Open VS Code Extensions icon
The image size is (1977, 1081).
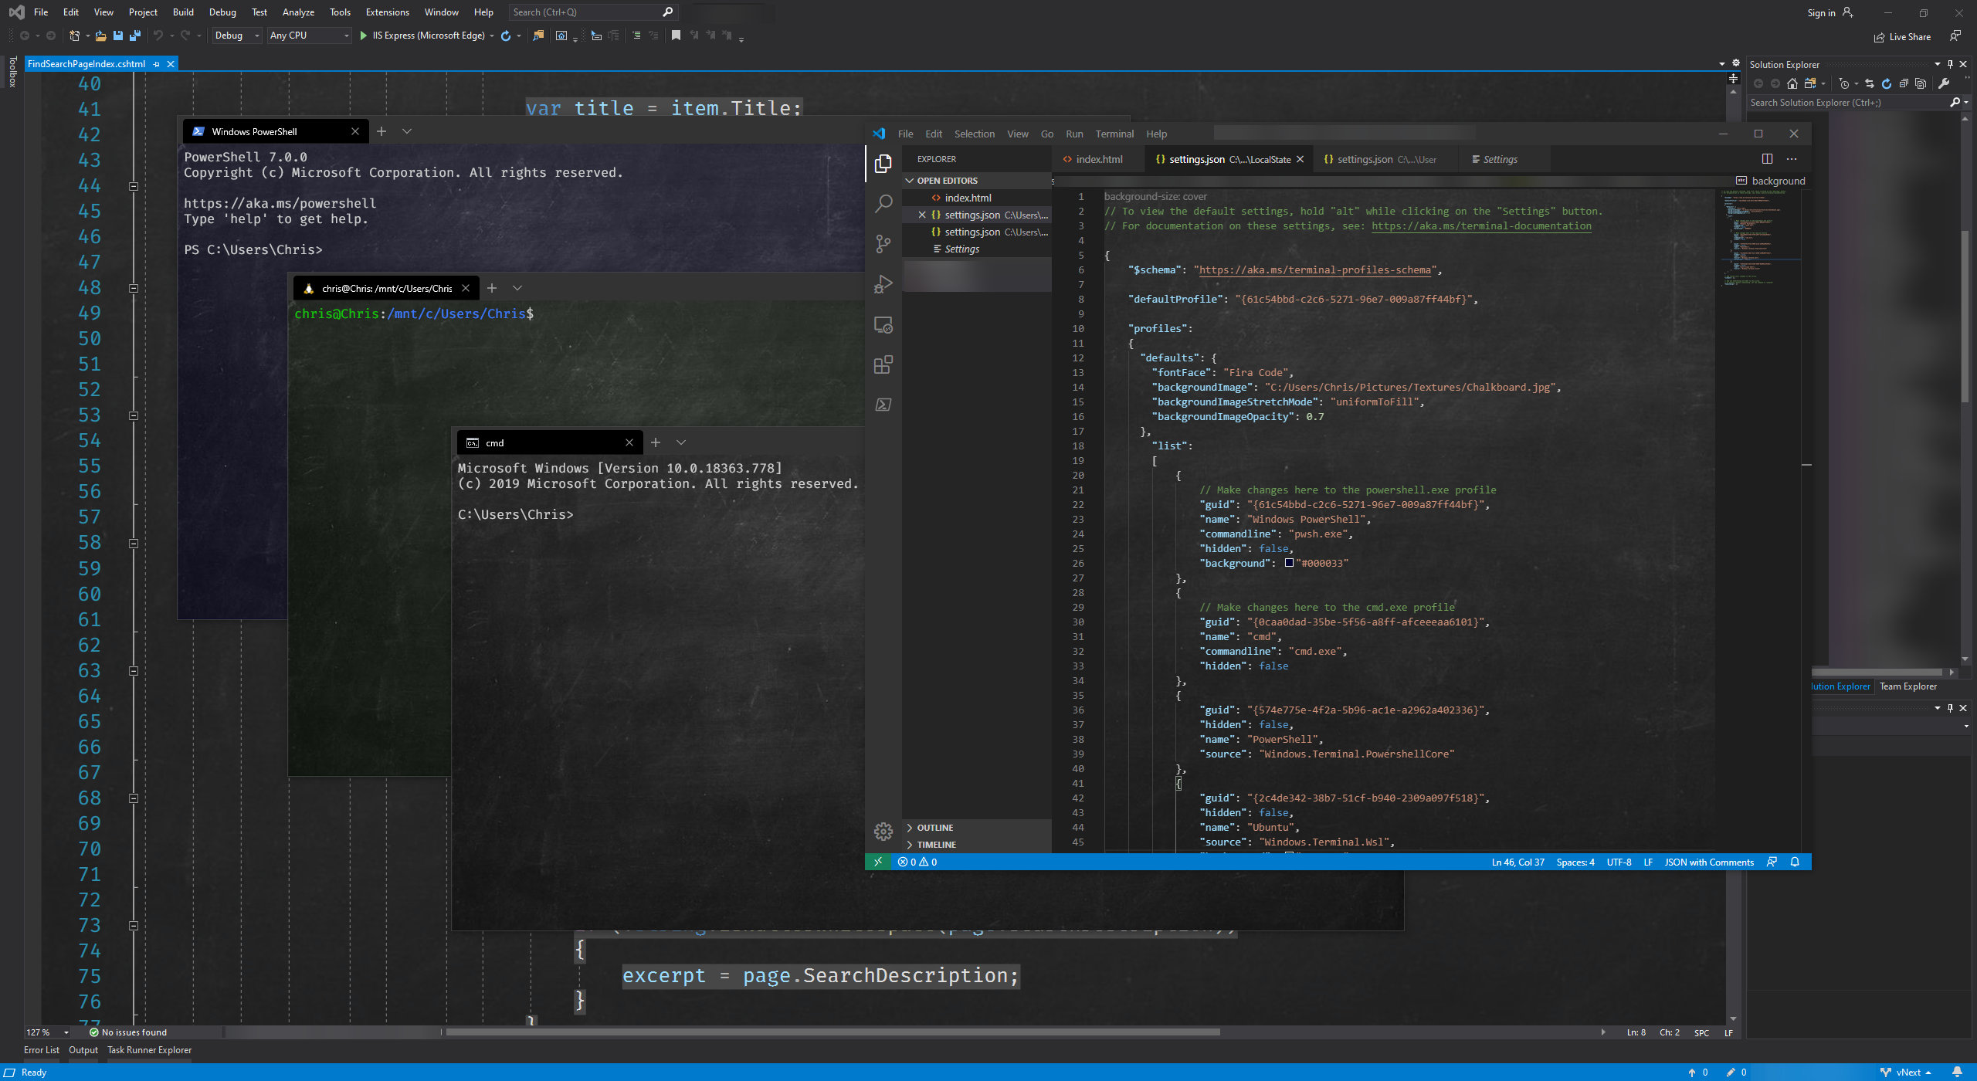pyautogui.click(x=883, y=364)
